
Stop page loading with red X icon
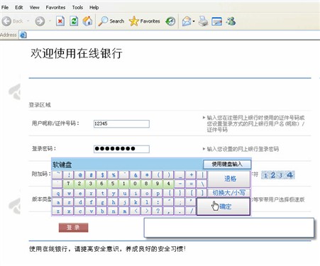60,21
